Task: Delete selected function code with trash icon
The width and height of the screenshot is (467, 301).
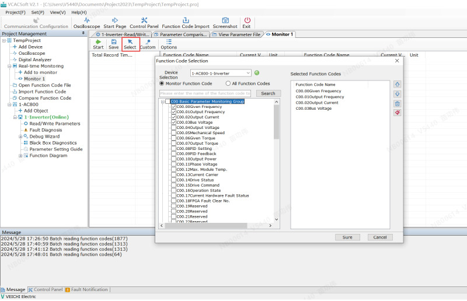Action: (398, 103)
